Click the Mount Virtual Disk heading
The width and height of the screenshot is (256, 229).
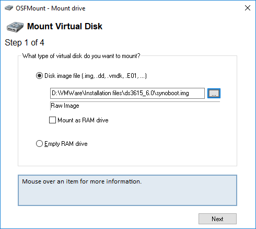coord(65,27)
